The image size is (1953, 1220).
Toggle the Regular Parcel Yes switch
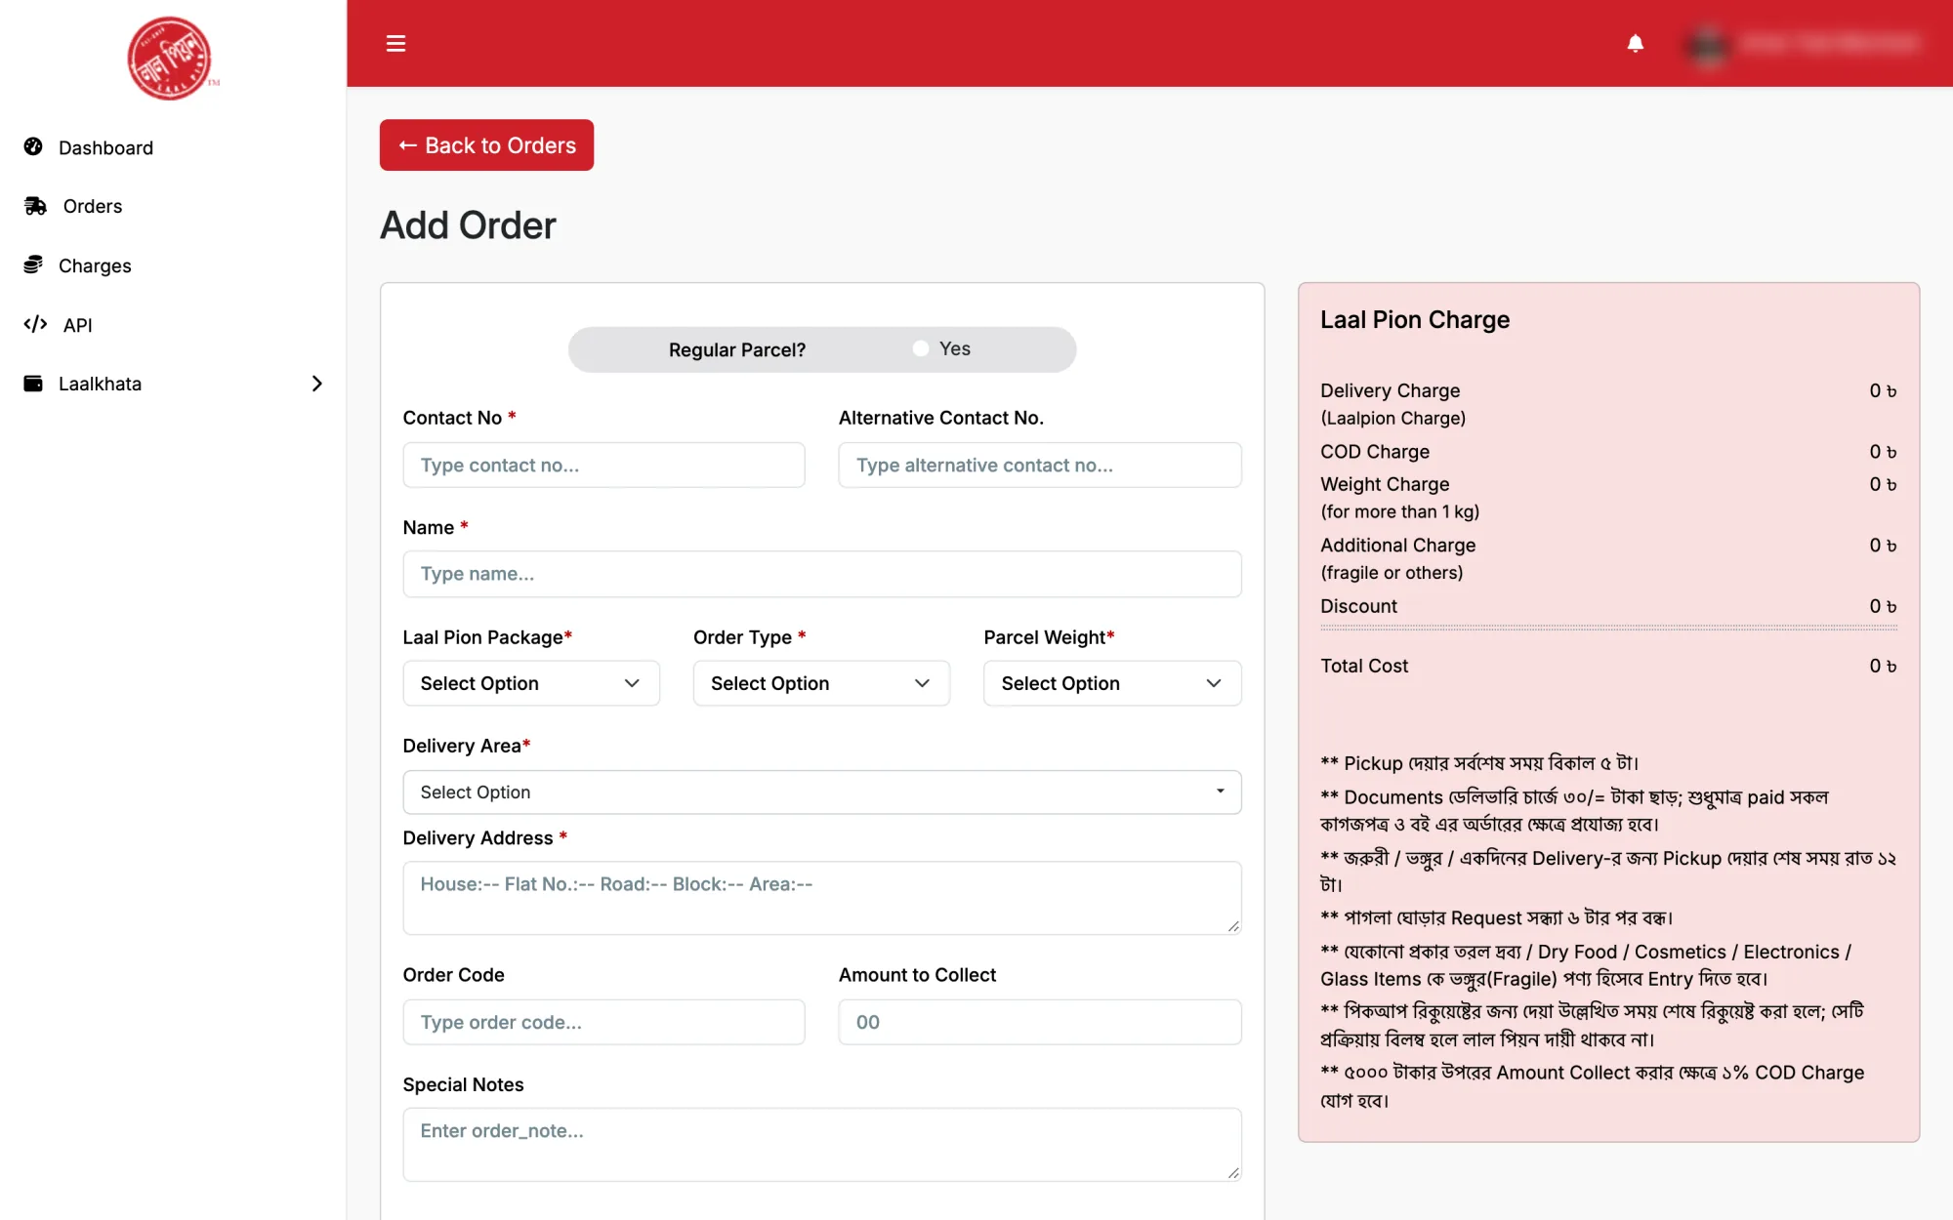pyautogui.click(x=920, y=348)
